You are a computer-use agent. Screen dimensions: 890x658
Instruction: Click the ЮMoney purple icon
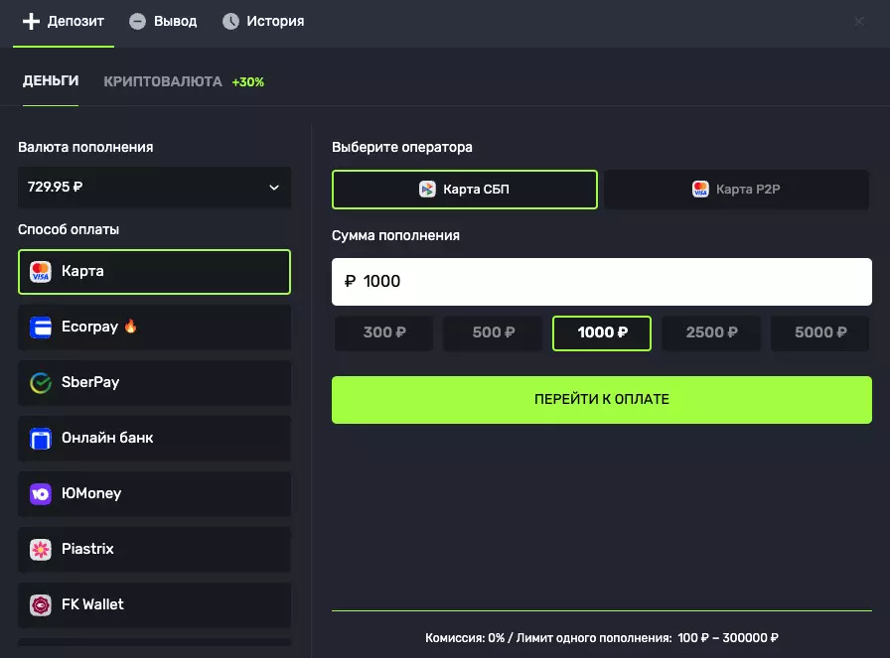click(41, 494)
